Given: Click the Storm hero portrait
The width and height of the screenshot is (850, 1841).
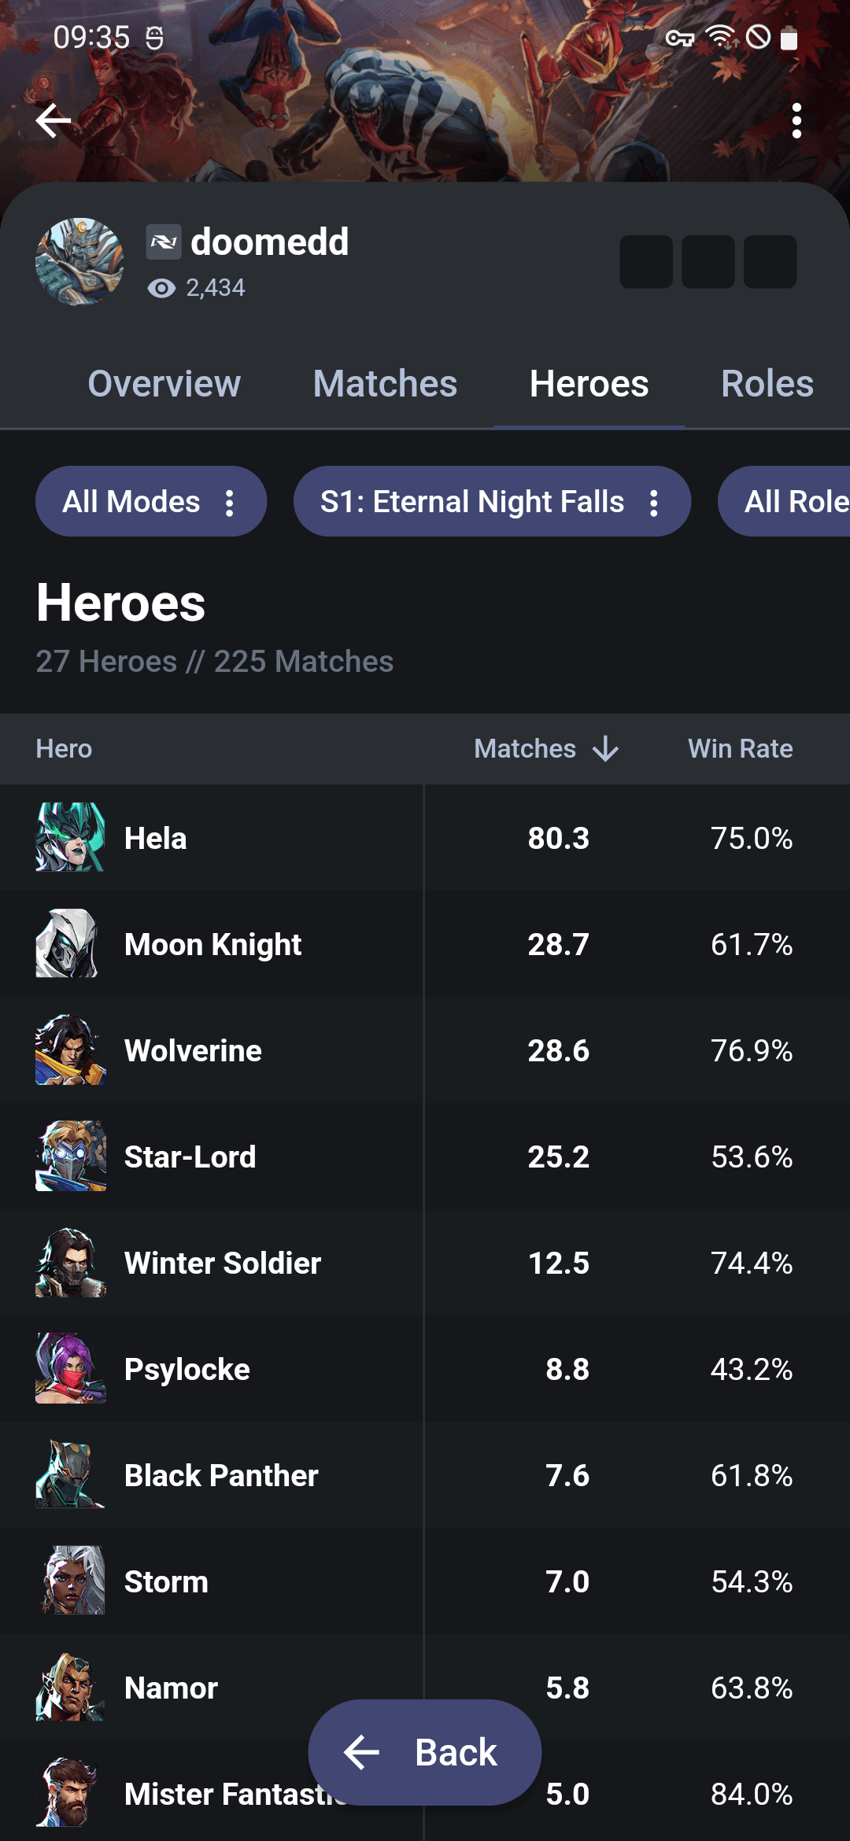Looking at the screenshot, I should [x=71, y=1581].
